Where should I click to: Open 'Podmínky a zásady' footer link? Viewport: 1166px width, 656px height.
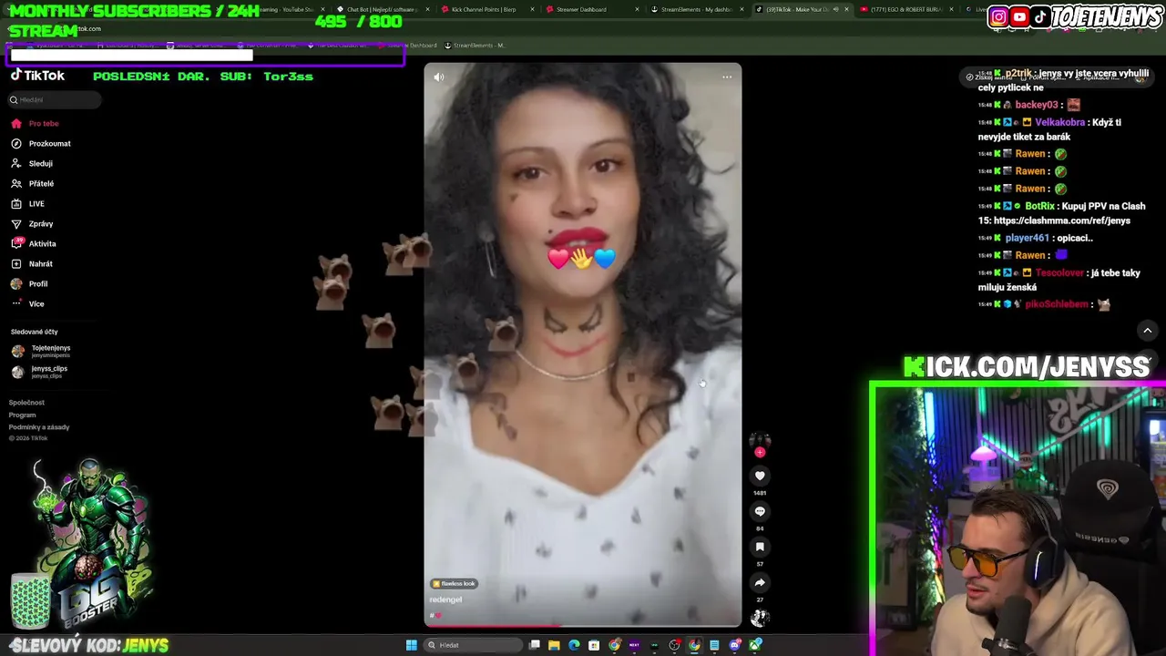point(39,426)
